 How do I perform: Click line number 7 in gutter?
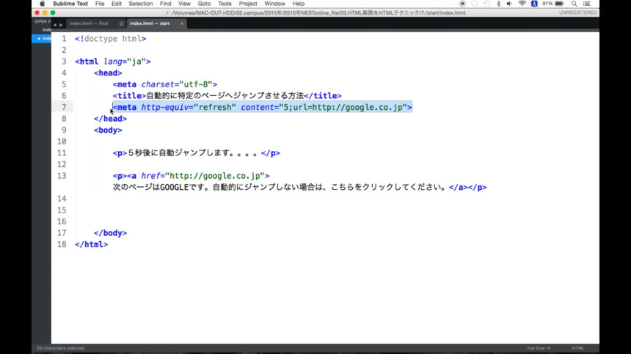pyautogui.click(x=64, y=107)
